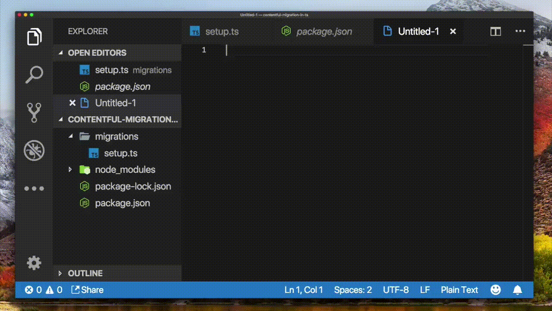The width and height of the screenshot is (552, 311).
Task: Select the migrations folder name
Action: click(x=116, y=136)
